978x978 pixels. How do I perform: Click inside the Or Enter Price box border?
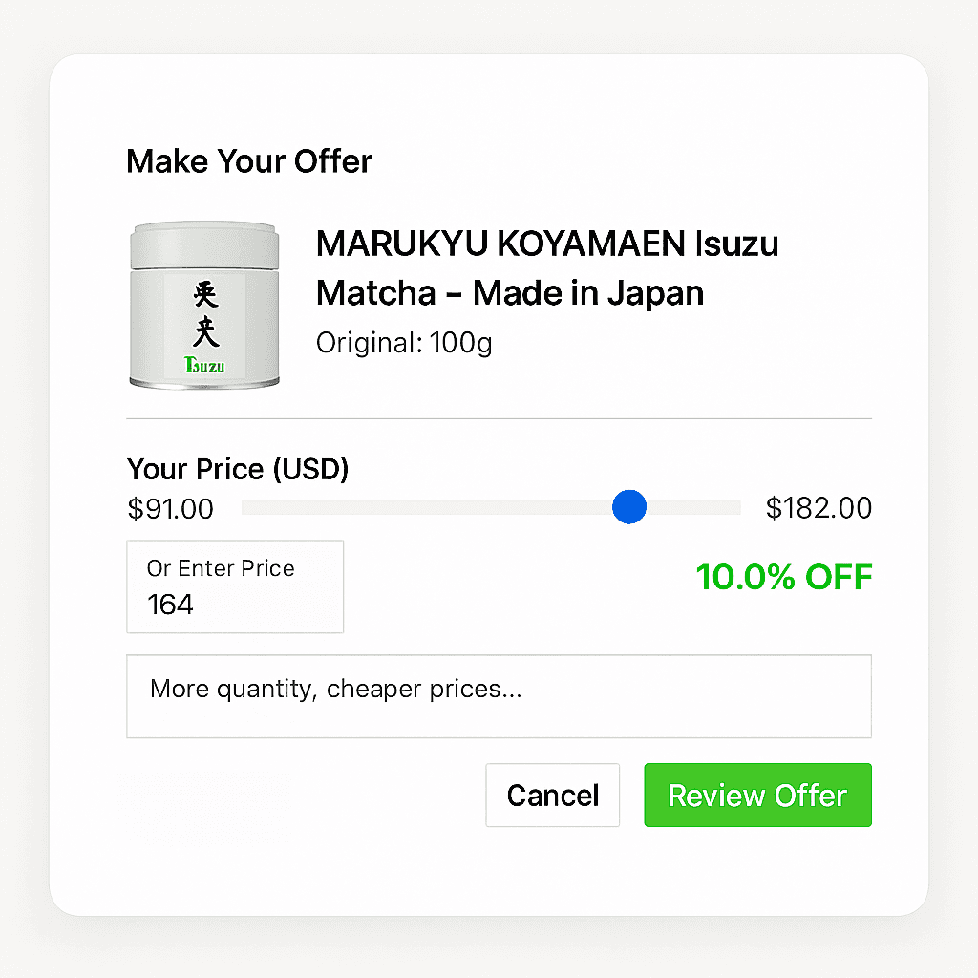(234, 585)
